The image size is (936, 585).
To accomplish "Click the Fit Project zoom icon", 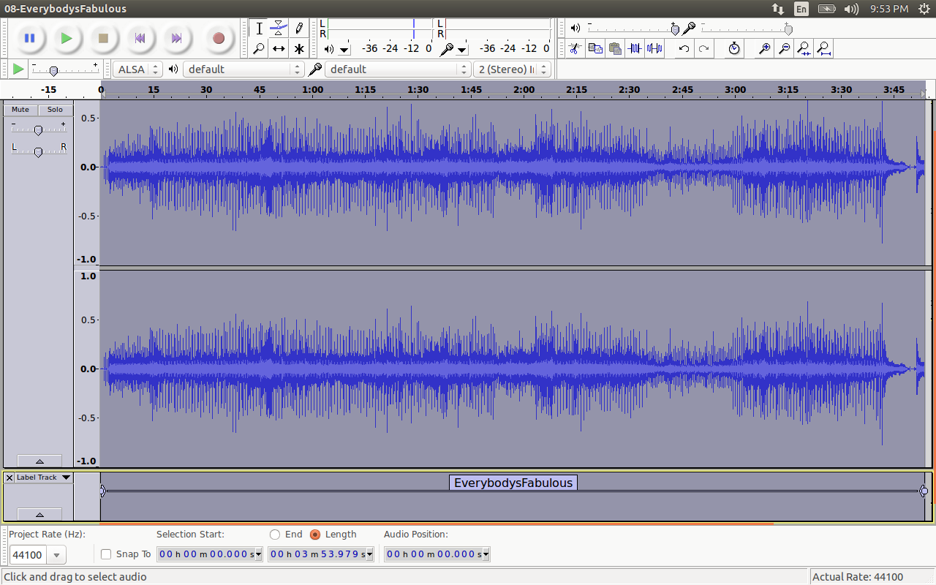I will tap(824, 49).
